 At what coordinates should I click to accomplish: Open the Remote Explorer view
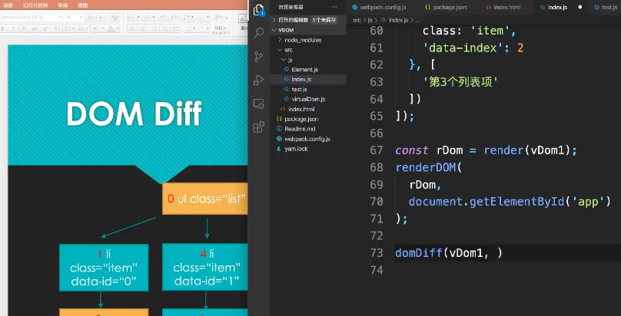click(258, 104)
